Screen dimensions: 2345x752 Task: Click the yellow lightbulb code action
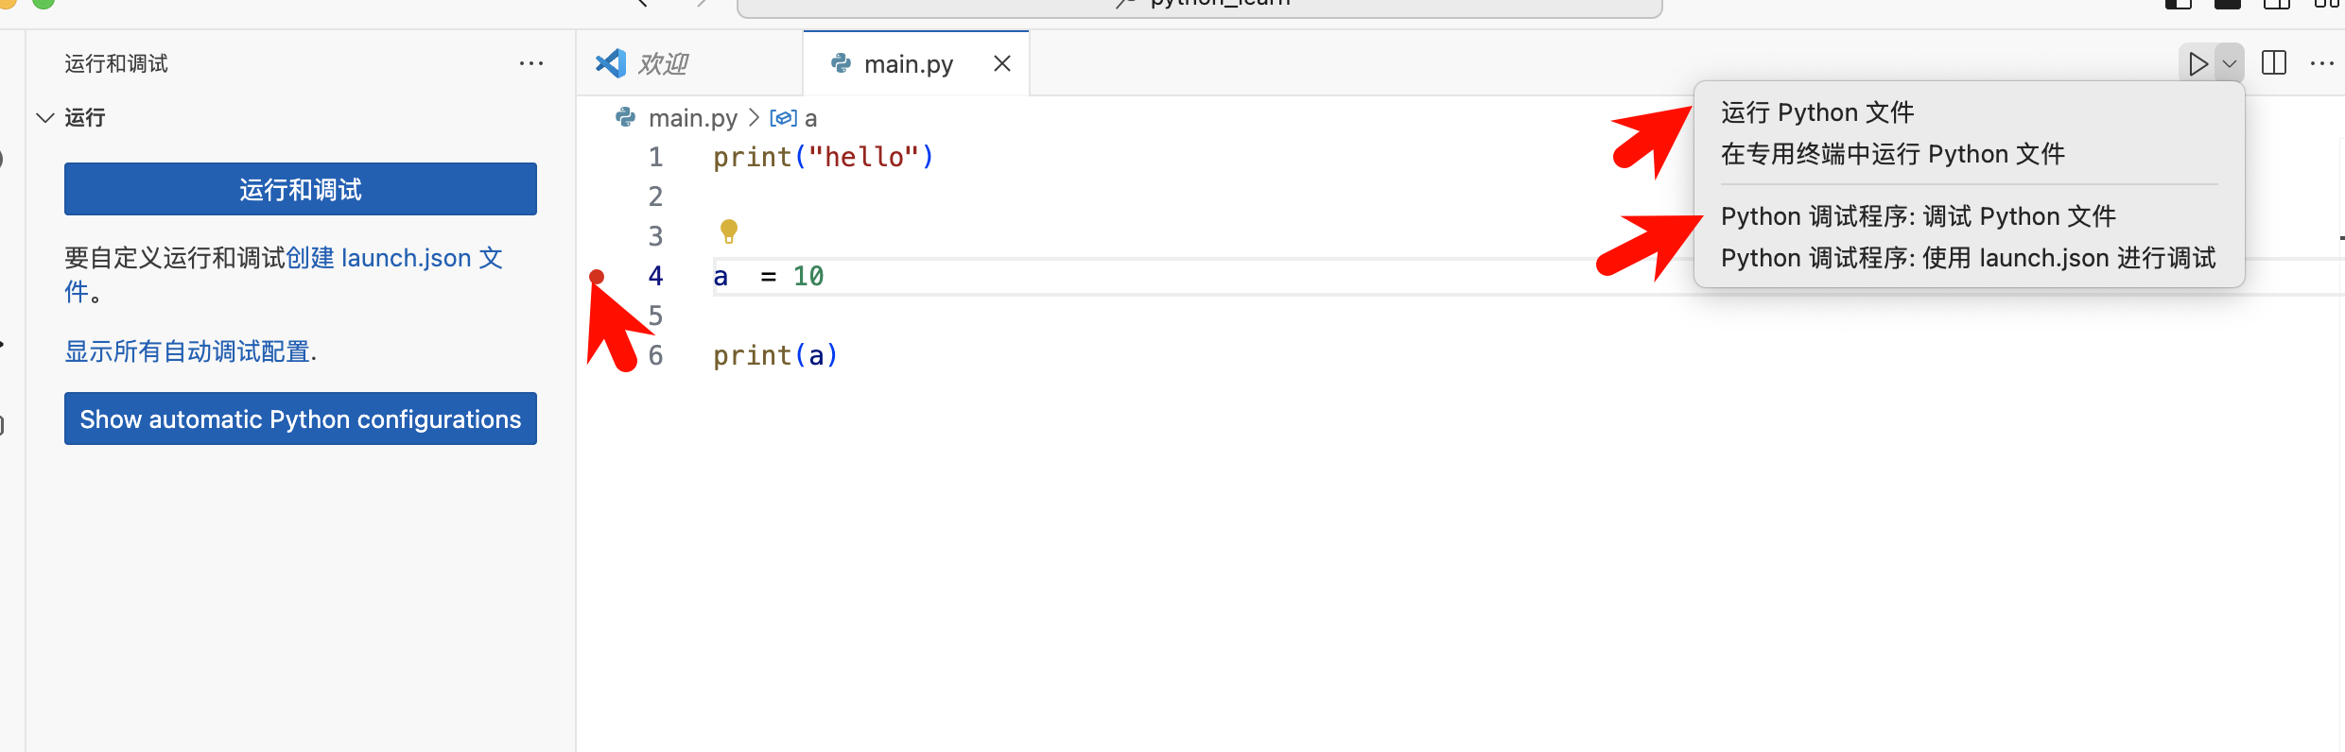pyautogui.click(x=728, y=231)
